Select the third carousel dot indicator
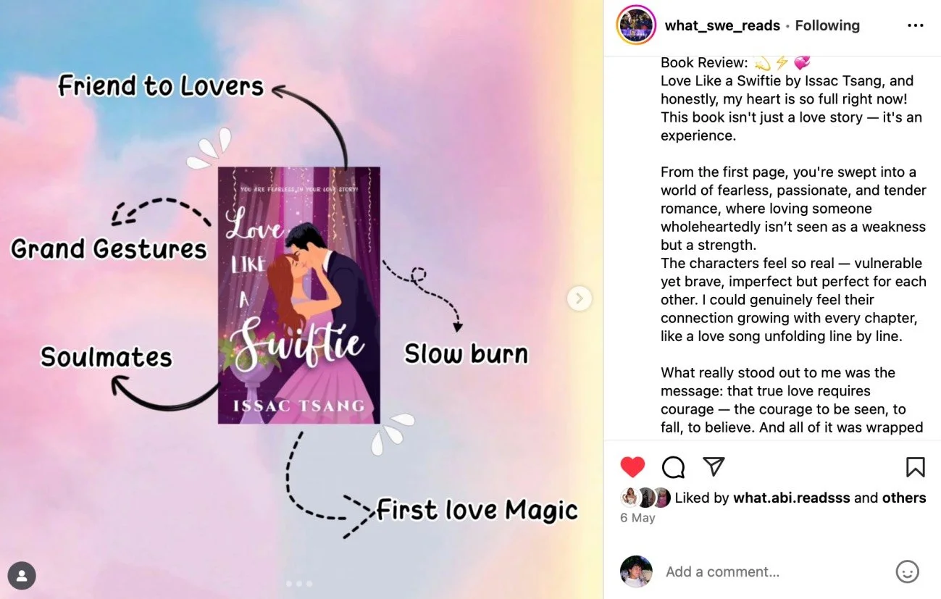The image size is (941, 599). tap(309, 583)
